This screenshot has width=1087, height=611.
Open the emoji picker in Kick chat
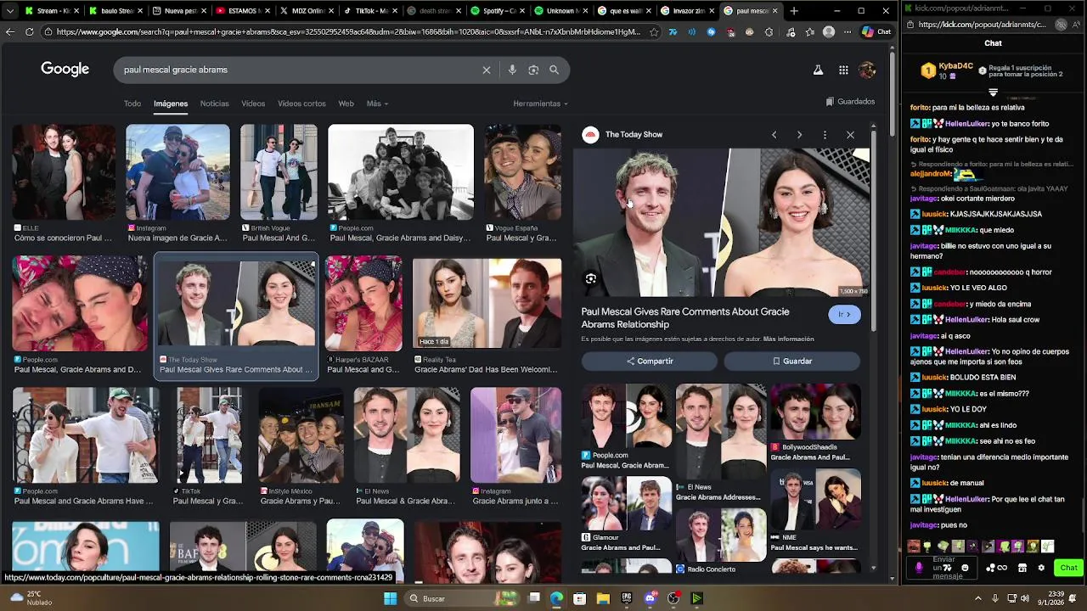pos(965,568)
